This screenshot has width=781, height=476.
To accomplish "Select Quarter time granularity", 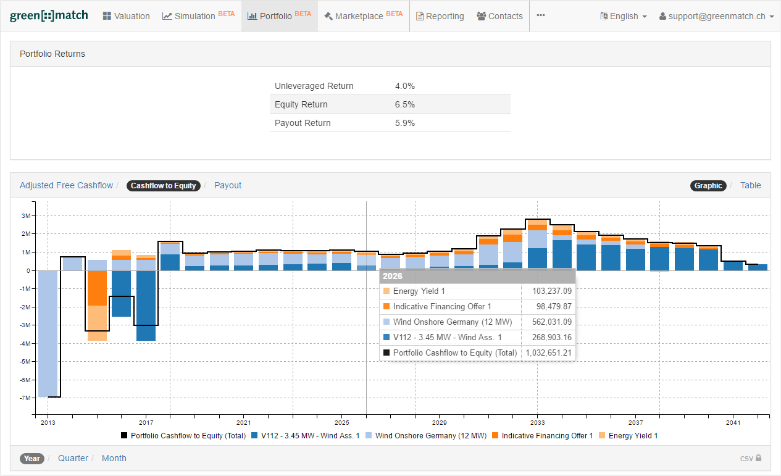I will [x=73, y=458].
